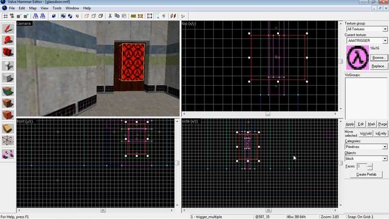Click the AAATRIGGER texture preview thumbnail
The width and height of the screenshot is (389, 219).
(x=357, y=58)
